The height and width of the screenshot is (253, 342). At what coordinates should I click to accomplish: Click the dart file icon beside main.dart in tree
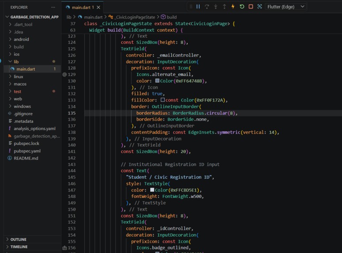point(12,69)
